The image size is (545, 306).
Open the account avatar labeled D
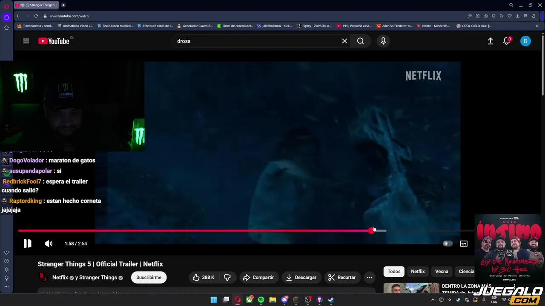coord(525,41)
